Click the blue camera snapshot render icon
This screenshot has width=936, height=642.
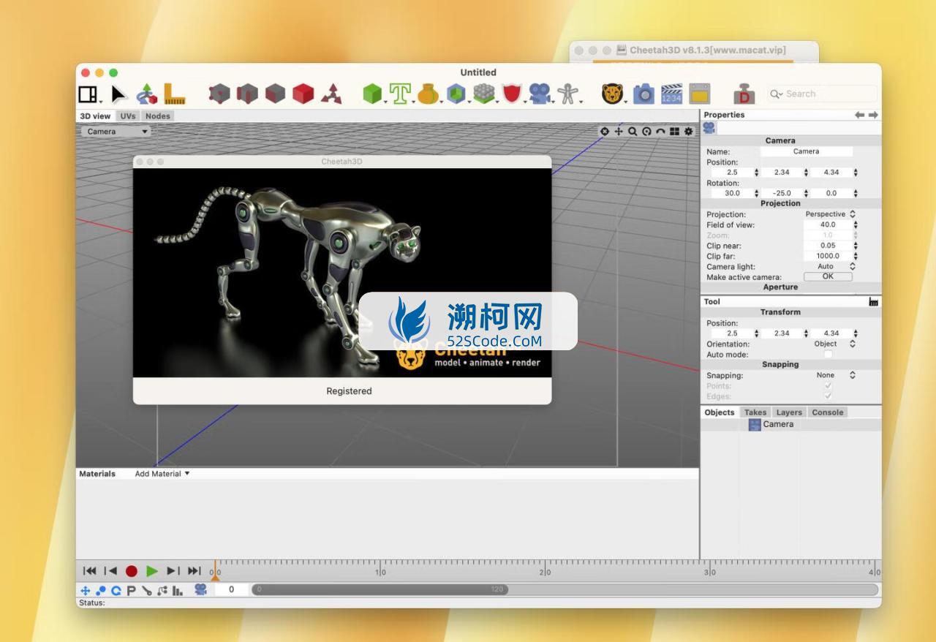pyautogui.click(x=643, y=94)
